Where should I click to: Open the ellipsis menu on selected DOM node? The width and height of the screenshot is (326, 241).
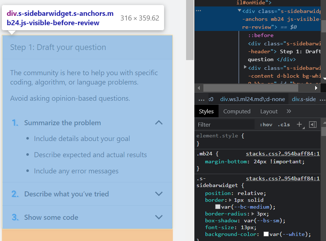(199, 10)
